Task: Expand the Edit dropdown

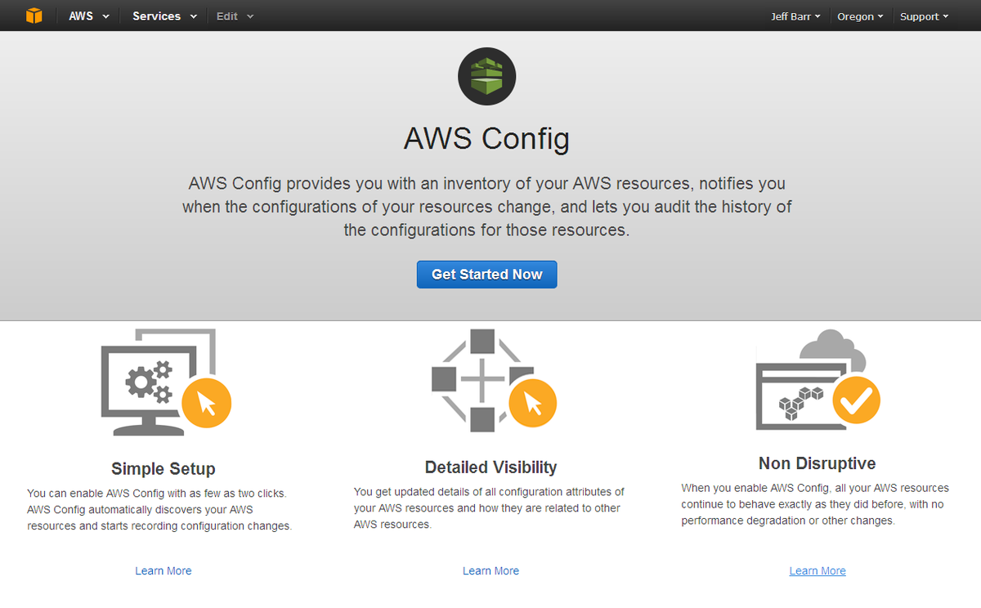Action: pos(235,16)
